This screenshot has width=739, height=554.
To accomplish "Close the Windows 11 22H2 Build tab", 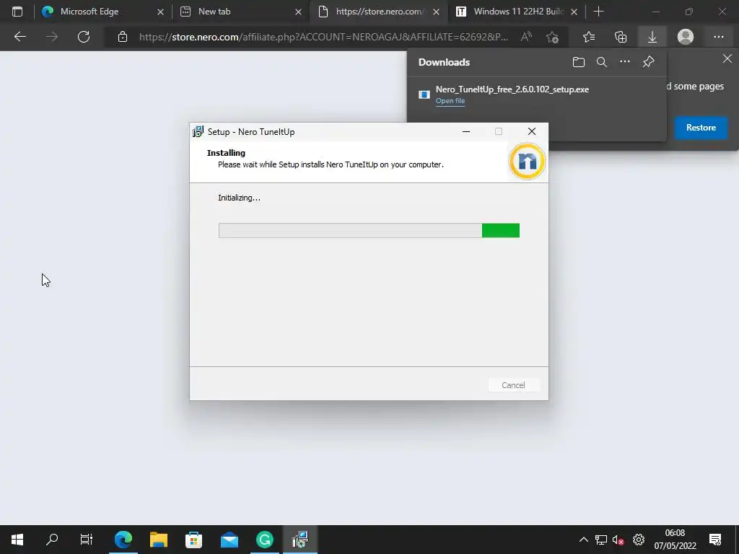I will click(574, 12).
